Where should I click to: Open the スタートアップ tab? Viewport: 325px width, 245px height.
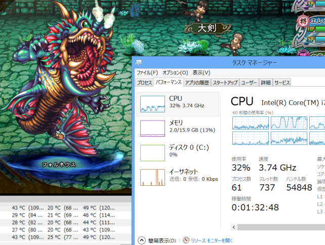225,83
